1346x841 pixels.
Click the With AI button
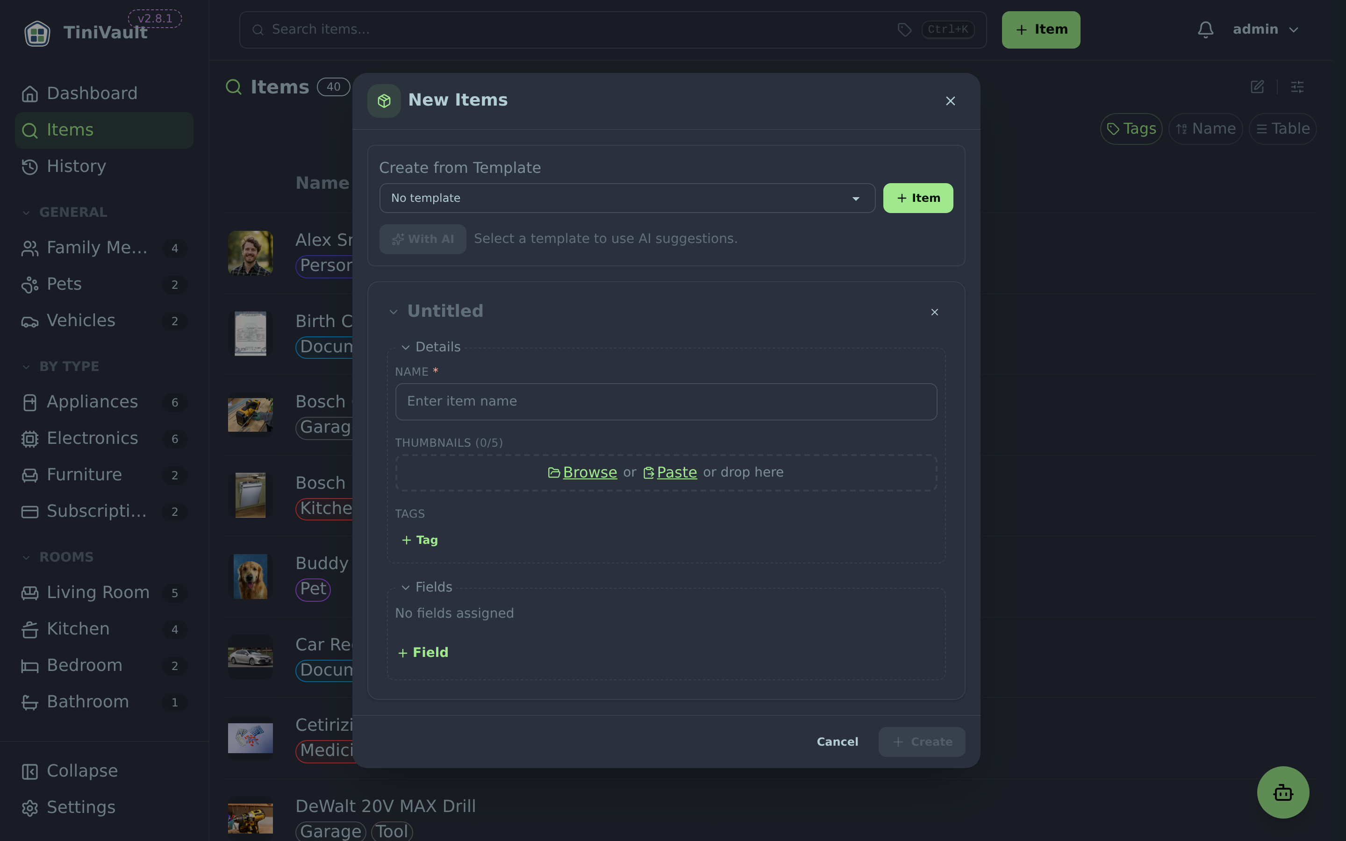[422, 239]
